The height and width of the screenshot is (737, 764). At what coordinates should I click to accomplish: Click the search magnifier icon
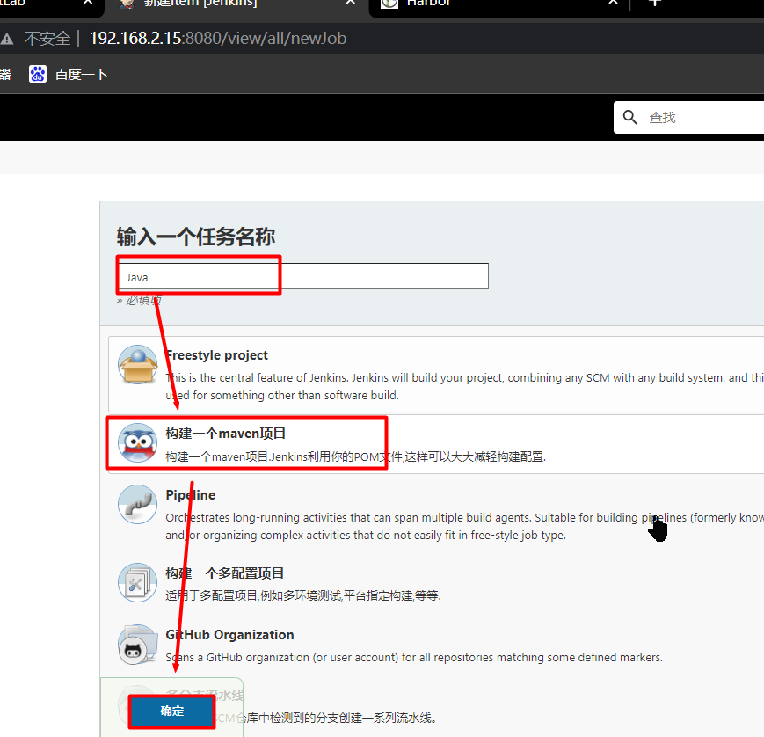(x=630, y=117)
